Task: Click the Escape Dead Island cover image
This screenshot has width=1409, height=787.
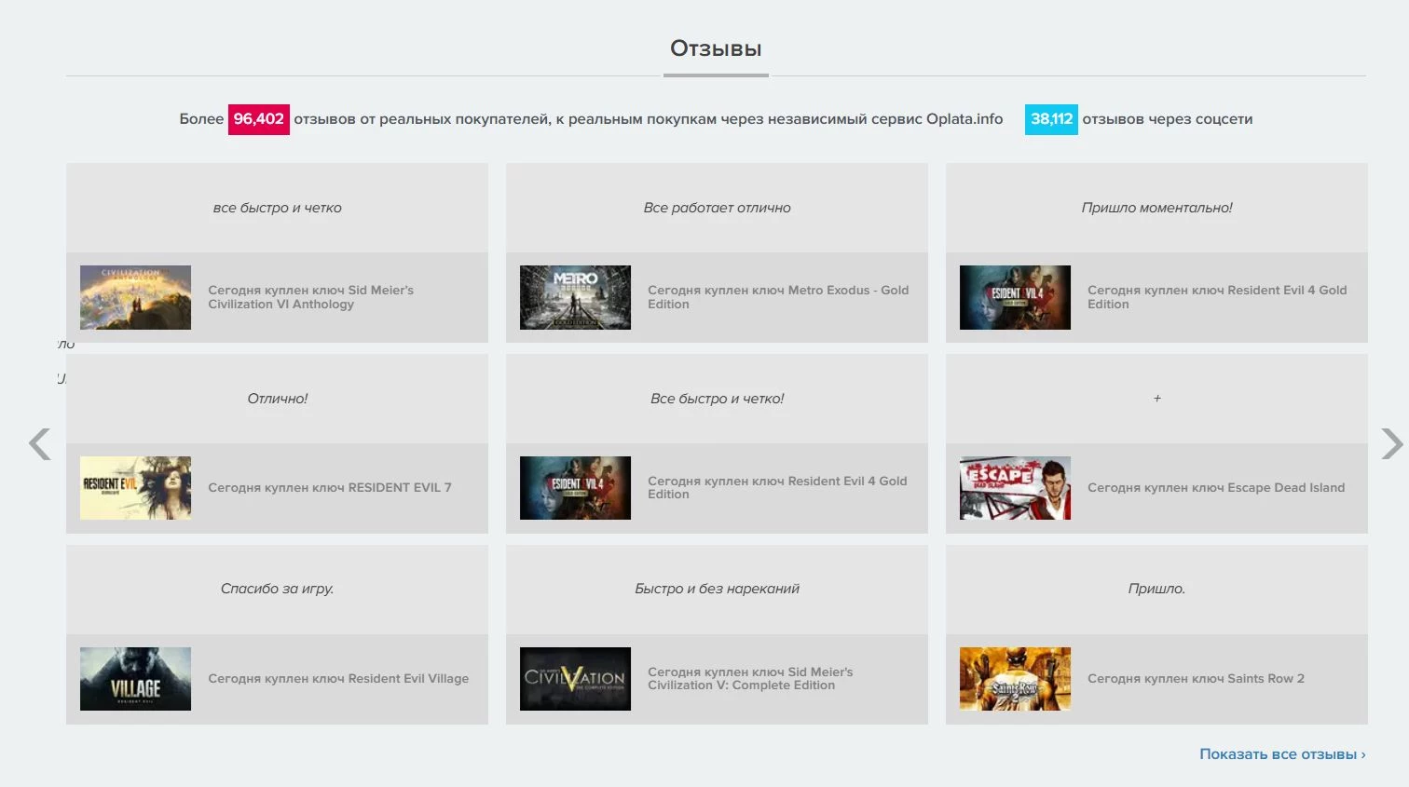Action: tap(1015, 488)
